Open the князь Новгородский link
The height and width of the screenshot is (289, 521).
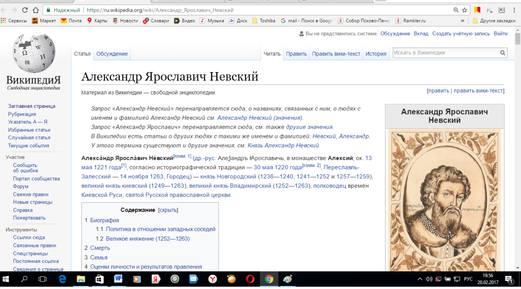228,176
